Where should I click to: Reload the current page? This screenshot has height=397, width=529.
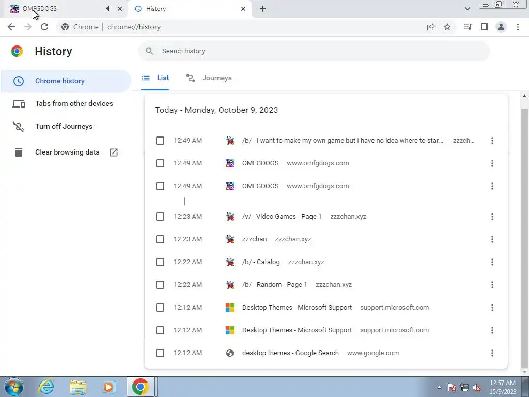click(x=44, y=27)
